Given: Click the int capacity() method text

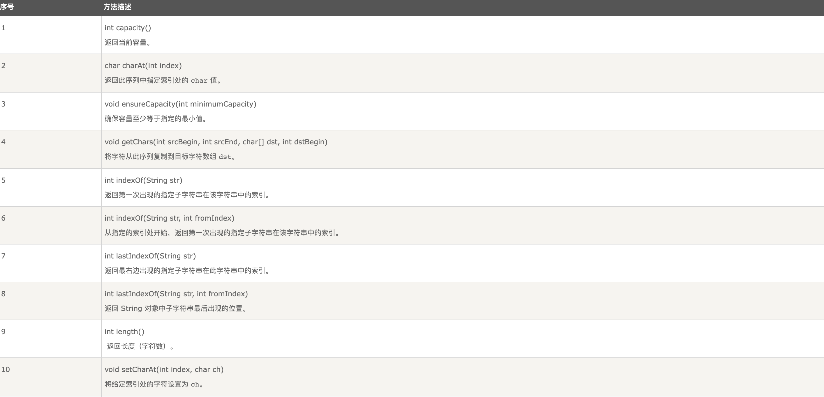Looking at the screenshot, I should (128, 28).
